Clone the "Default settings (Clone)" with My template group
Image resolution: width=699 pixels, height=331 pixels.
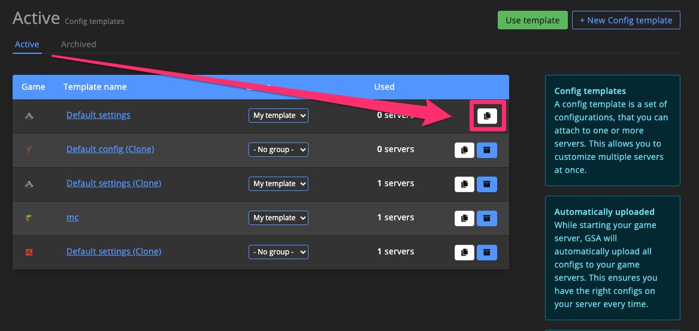pyautogui.click(x=464, y=184)
